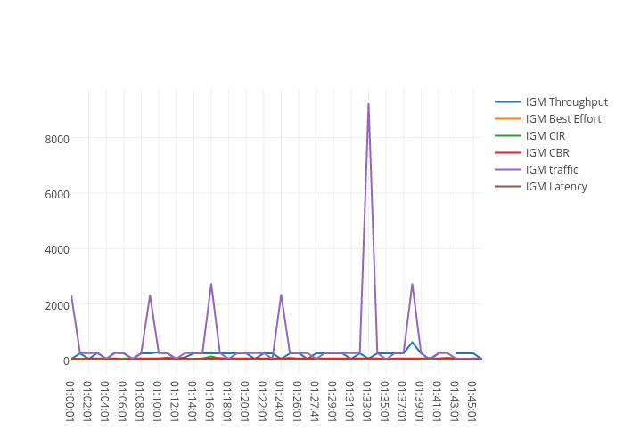Toggle IGM CIR trace in legend
This screenshot has width=624, height=445.
pos(545,136)
